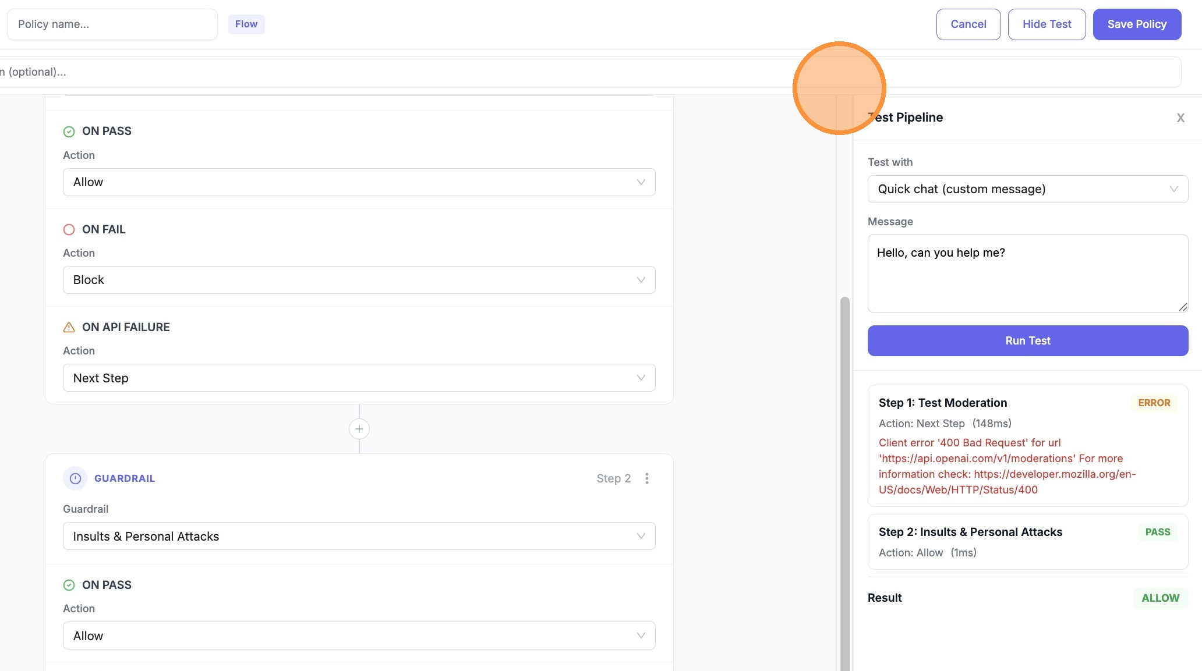
Task: Click the ON API FAILURE warning triangle icon
Action: pos(69,326)
